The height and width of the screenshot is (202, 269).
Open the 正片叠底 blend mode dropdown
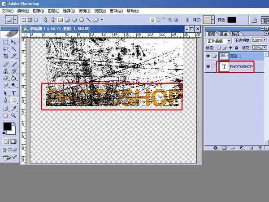229,40
